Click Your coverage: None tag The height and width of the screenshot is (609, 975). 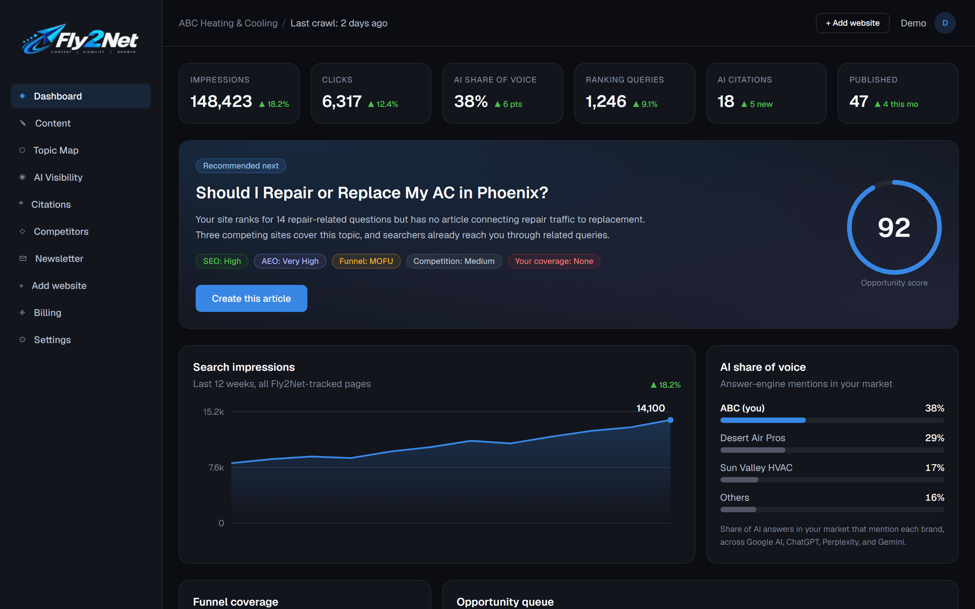pyautogui.click(x=554, y=261)
